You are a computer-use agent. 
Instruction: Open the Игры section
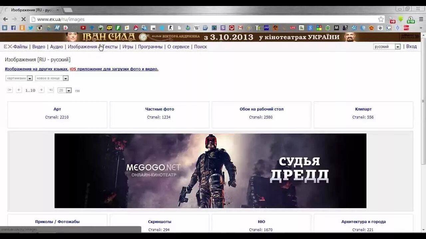pyautogui.click(x=128, y=47)
